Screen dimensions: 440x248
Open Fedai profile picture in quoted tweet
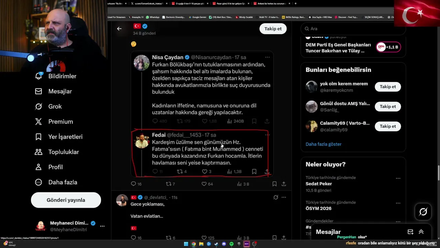(141, 141)
